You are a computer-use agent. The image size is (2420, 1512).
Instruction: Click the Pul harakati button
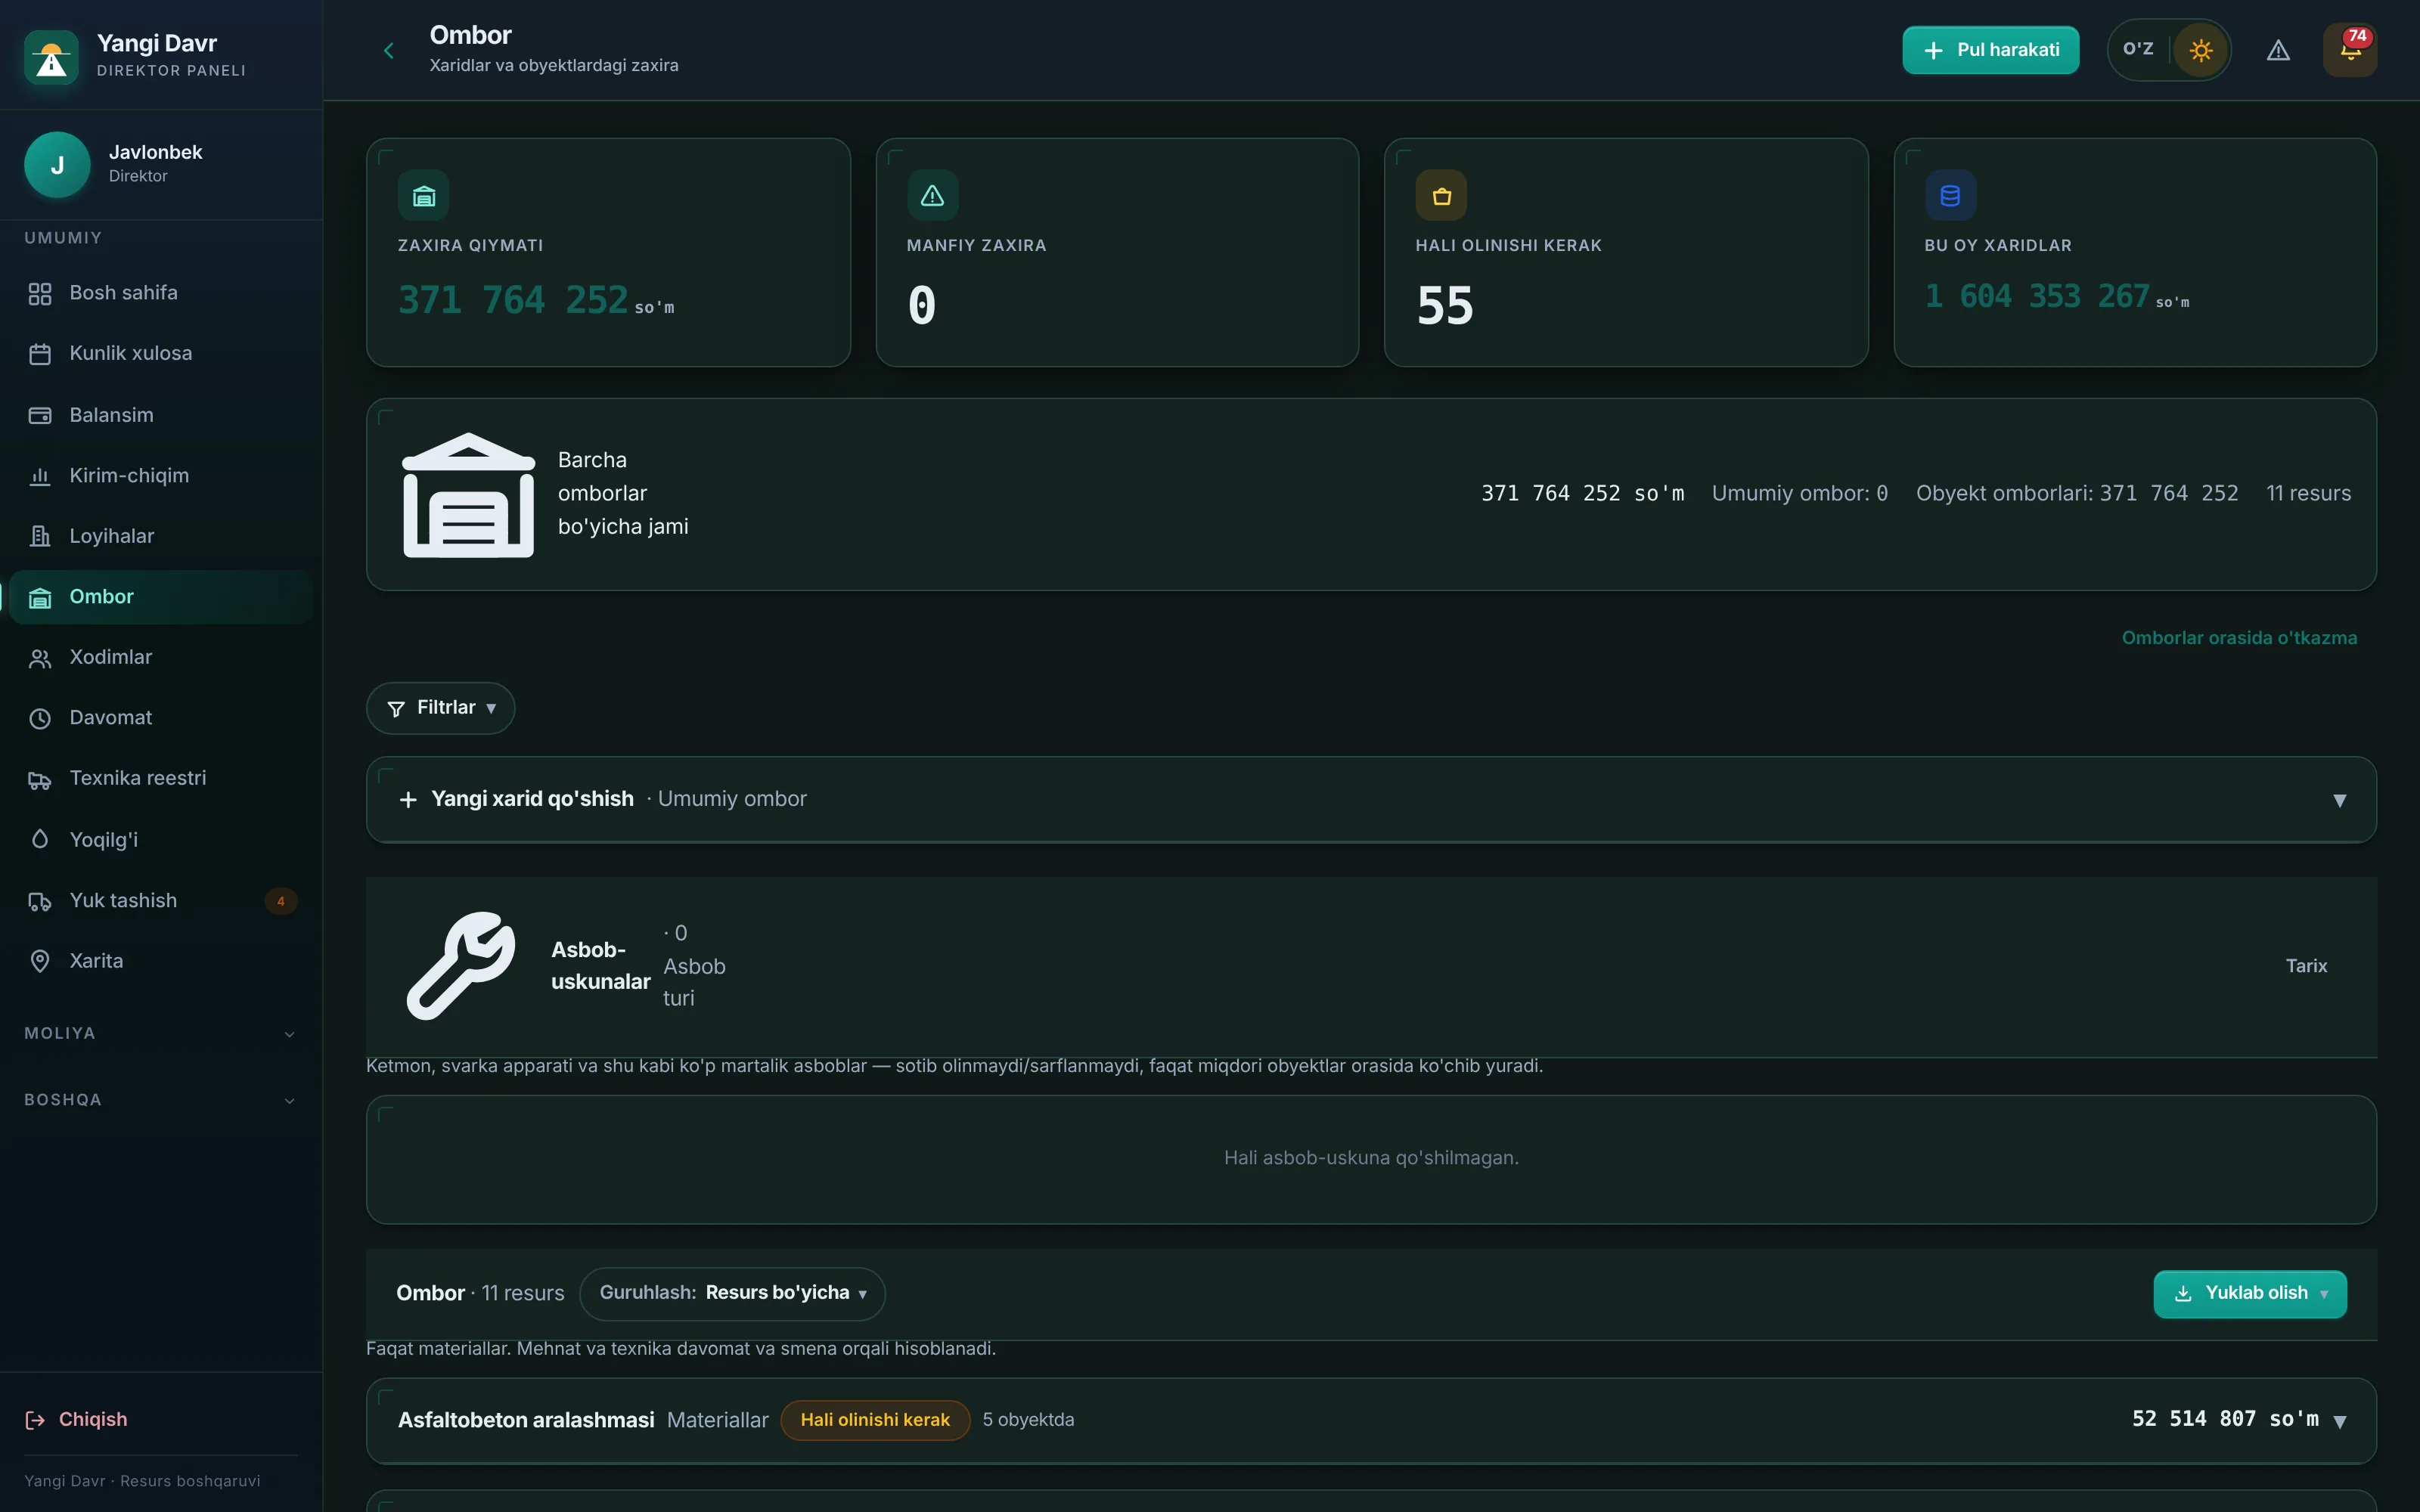point(1990,50)
